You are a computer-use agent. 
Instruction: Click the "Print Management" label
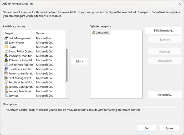[20, 78]
